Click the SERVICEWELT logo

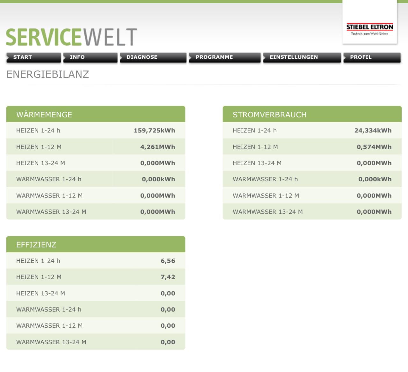tap(71, 37)
